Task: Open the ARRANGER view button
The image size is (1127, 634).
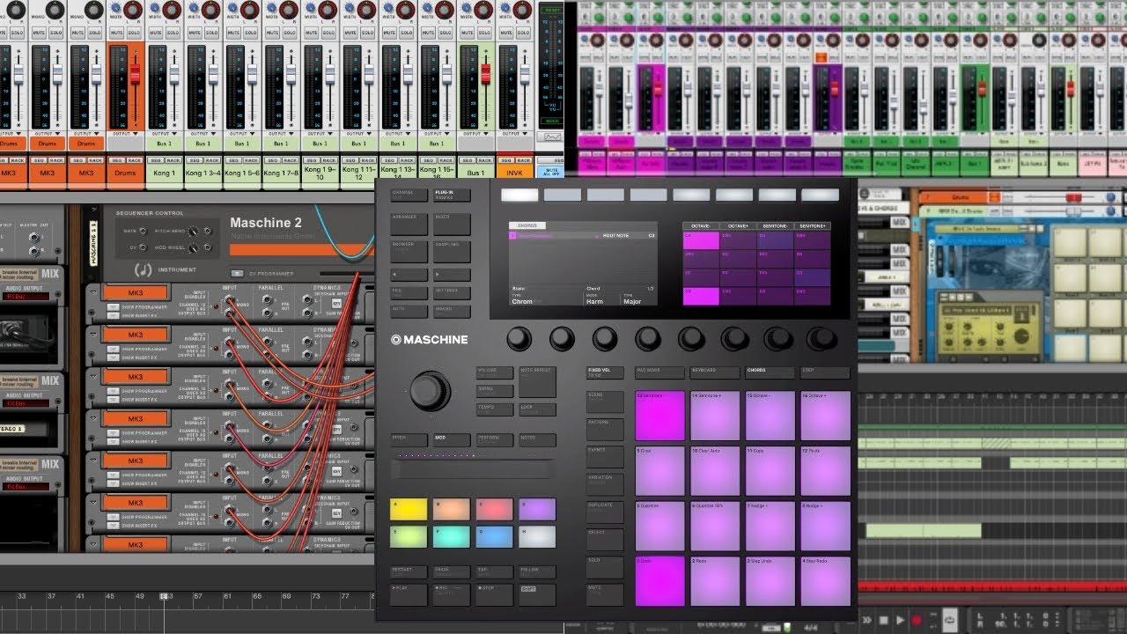Action: 409,224
